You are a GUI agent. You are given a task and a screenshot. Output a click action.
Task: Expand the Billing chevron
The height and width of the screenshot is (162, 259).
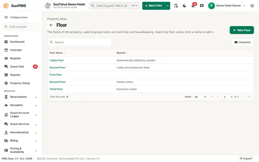[x=36, y=141]
